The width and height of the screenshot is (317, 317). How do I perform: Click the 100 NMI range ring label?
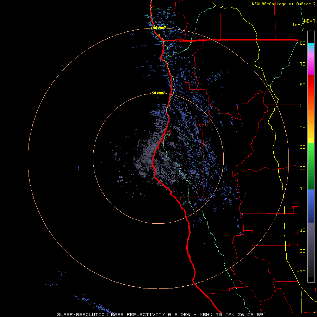tap(158, 28)
